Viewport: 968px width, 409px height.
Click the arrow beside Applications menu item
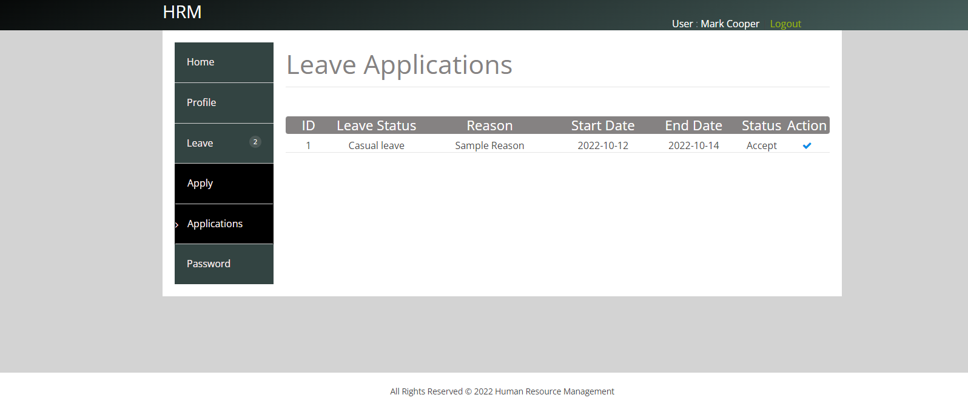pyautogui.click(x=177, y=225)
